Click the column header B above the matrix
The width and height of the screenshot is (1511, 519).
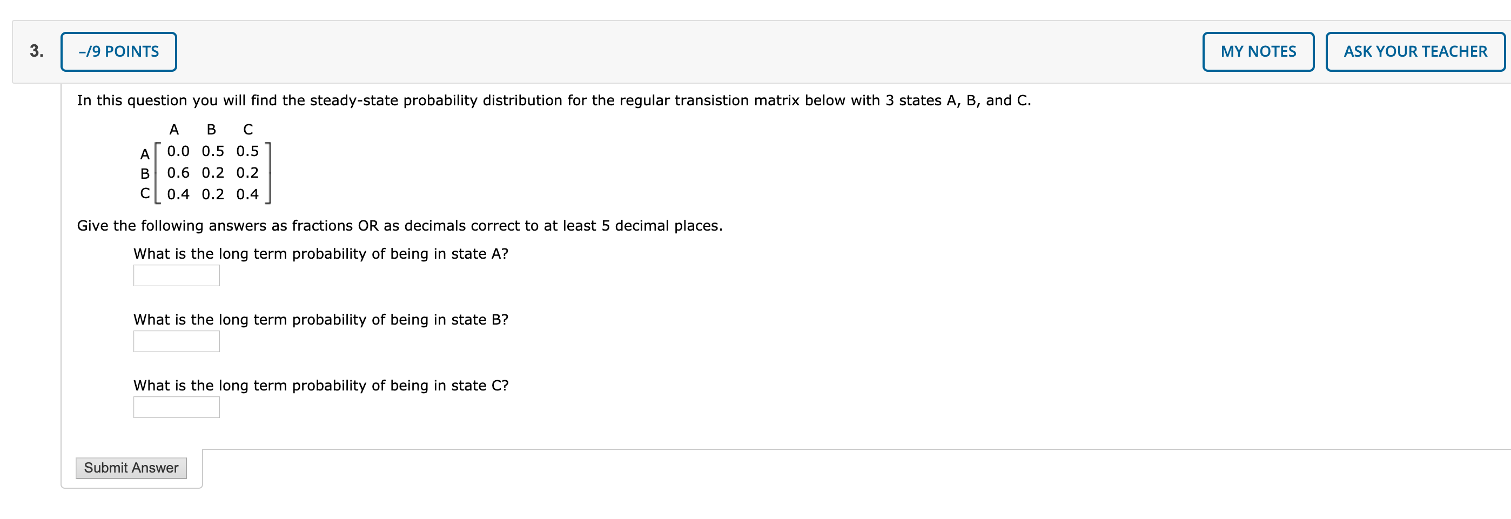210,129
